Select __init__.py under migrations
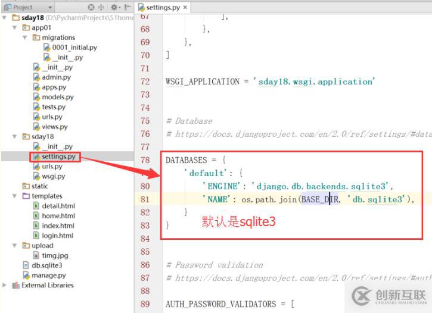 click(67, 58)
